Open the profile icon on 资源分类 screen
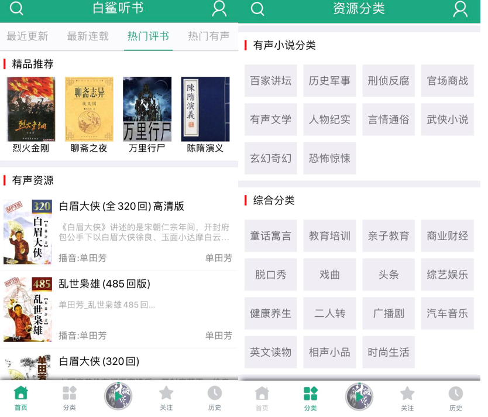 460,9
